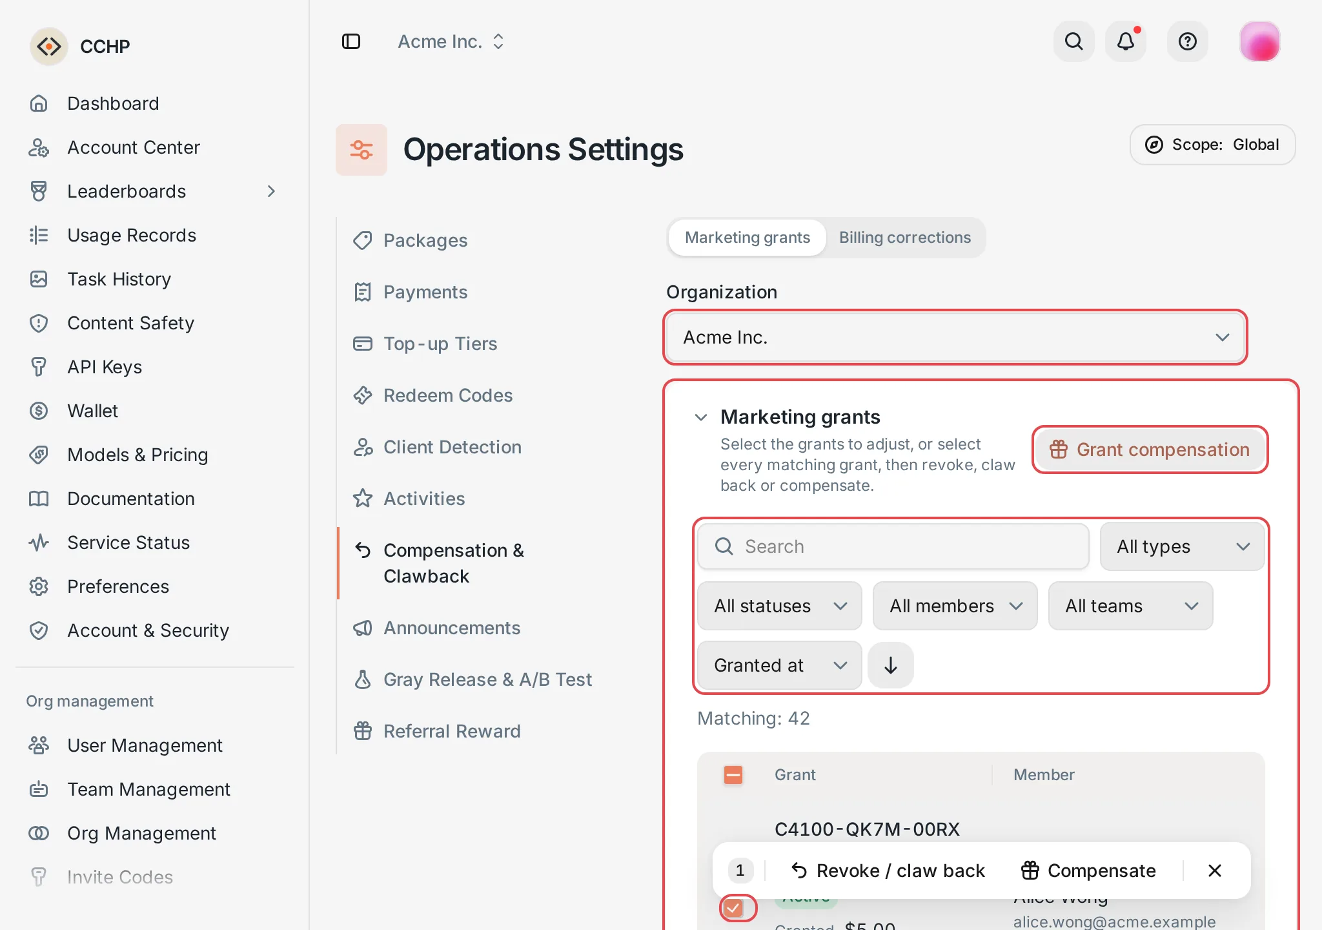
Task: Open the Acme Inc. workspace switcher
Action: click(x=451, y=41)
